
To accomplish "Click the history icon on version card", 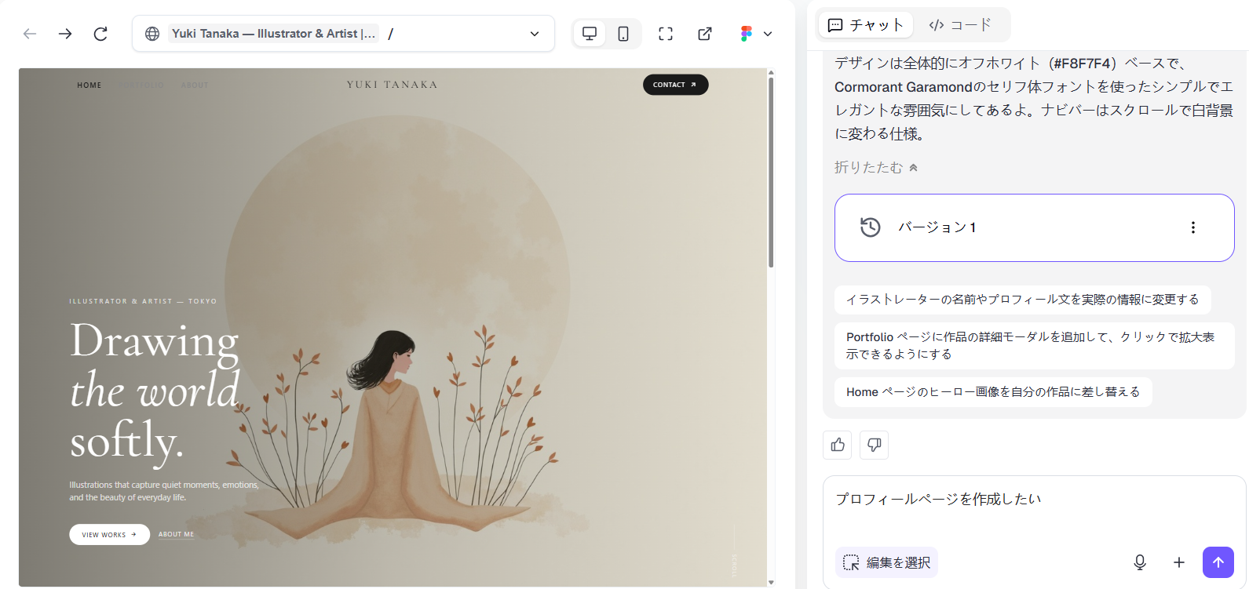I will point(870,227).
